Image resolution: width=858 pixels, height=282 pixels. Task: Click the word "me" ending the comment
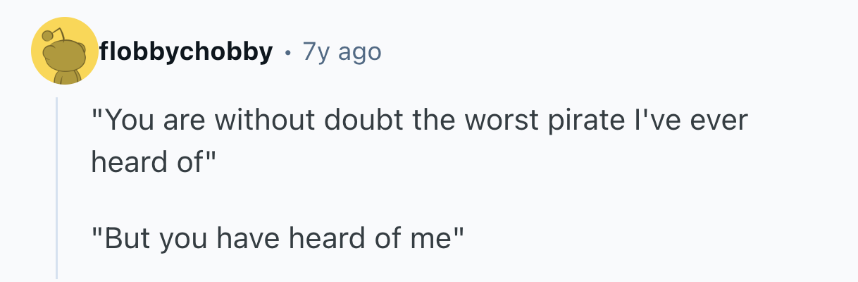click(x=432, y=239)
